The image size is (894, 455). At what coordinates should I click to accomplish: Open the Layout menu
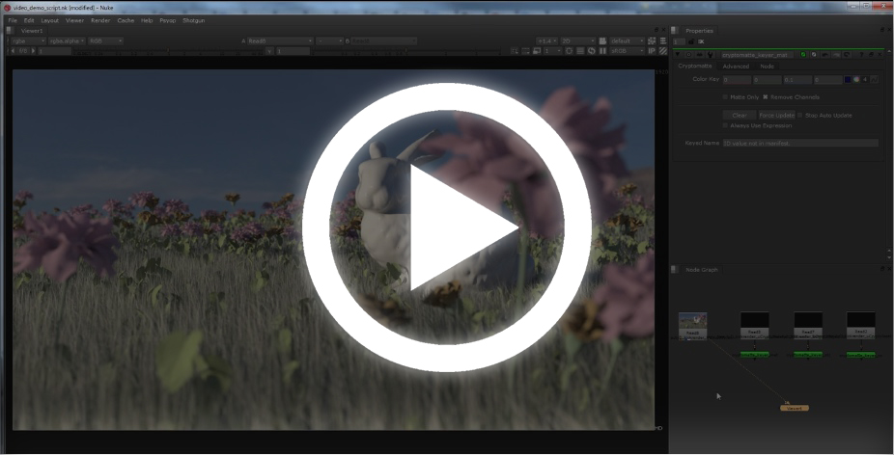[x=49, y=20]
